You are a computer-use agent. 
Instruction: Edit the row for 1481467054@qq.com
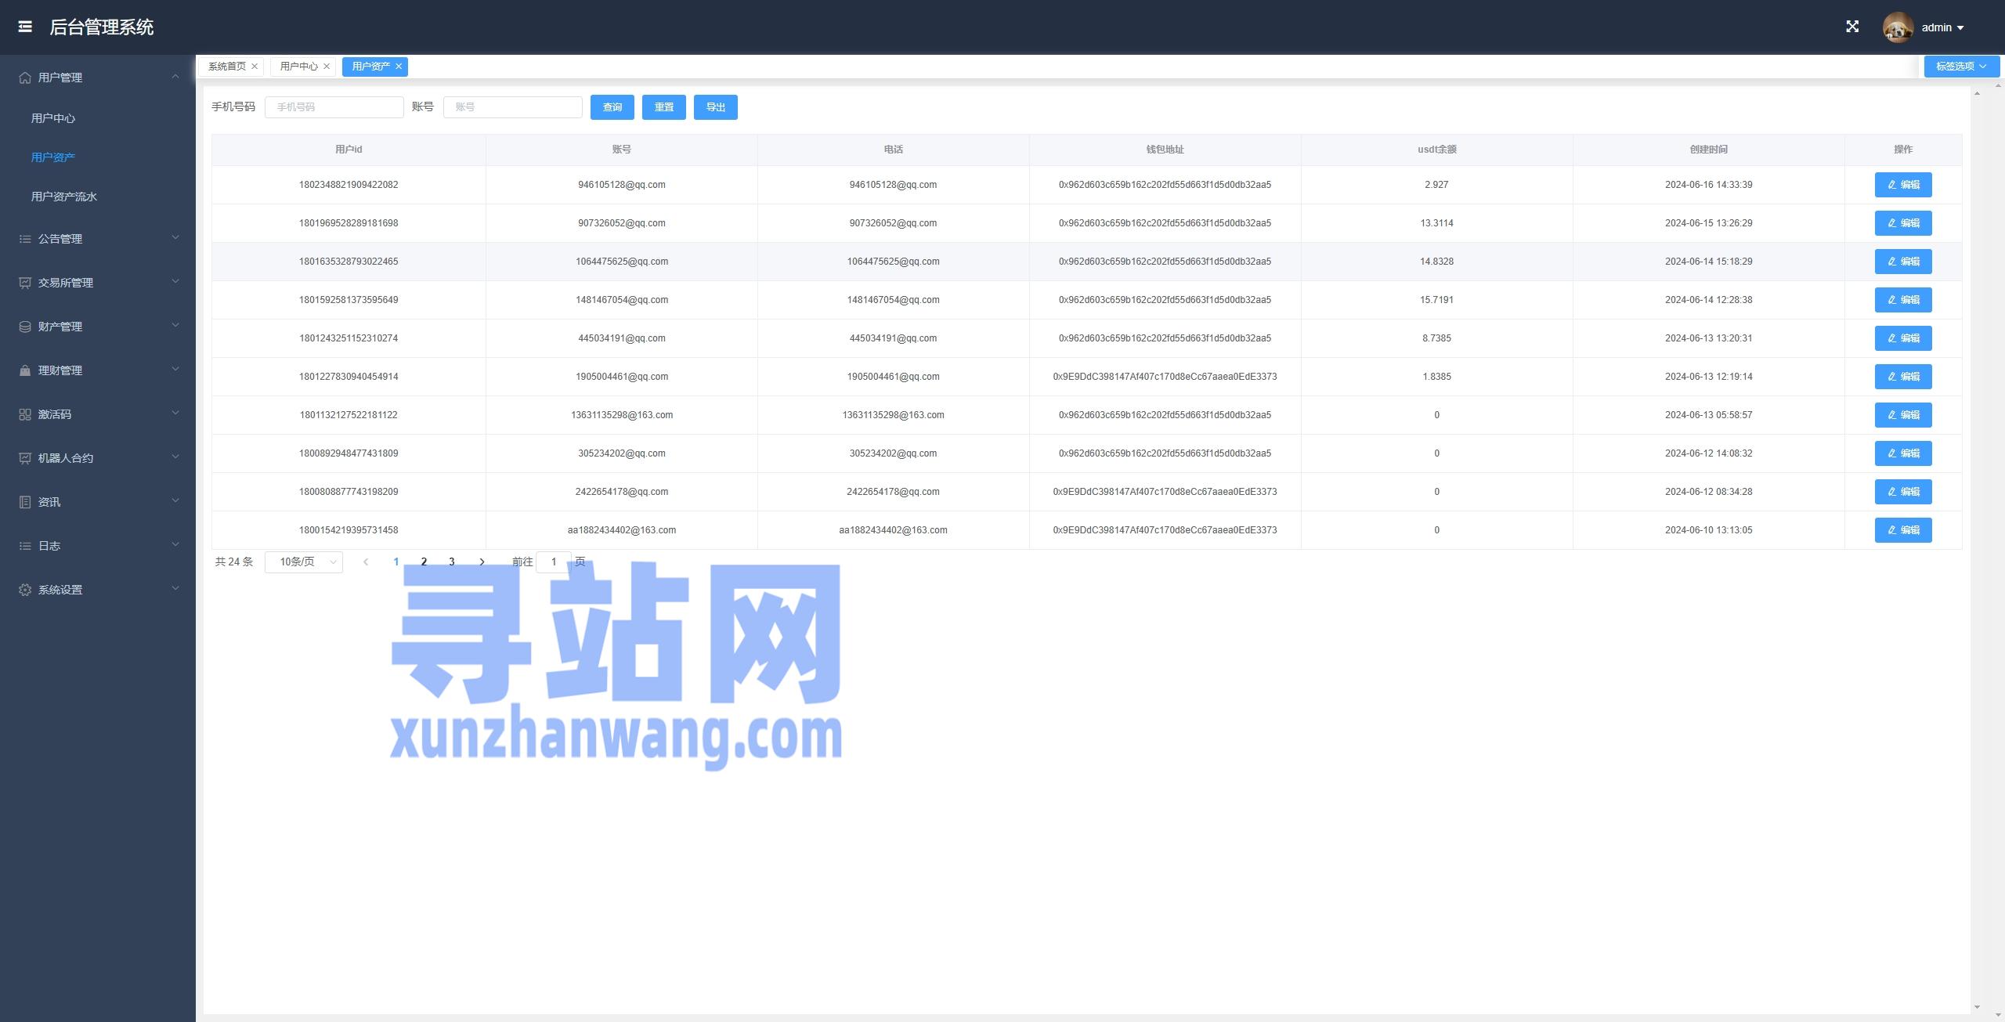point(1903,300)
